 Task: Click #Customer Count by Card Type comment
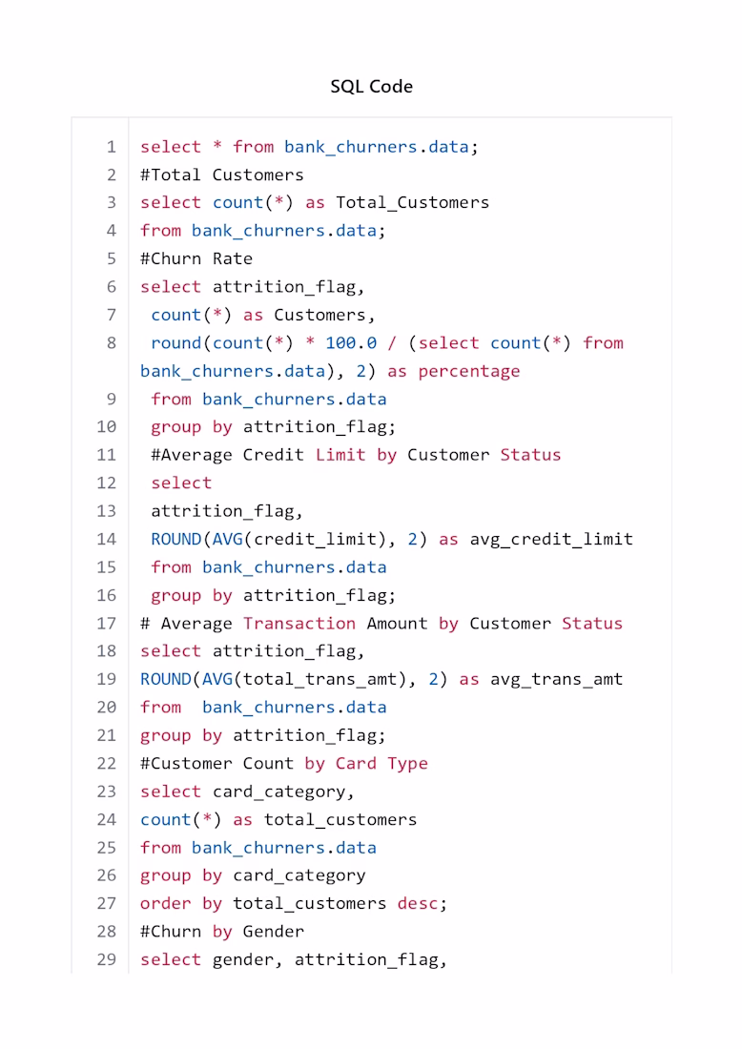pos(283,763)
